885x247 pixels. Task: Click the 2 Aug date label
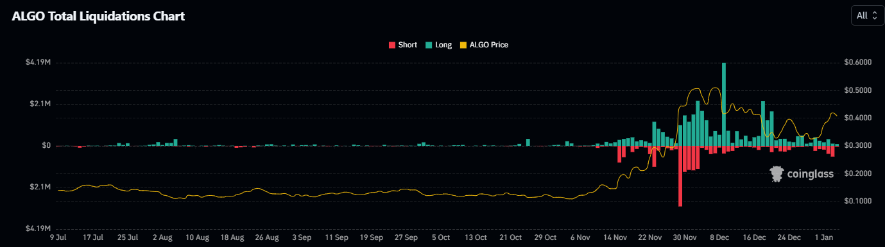163,237
